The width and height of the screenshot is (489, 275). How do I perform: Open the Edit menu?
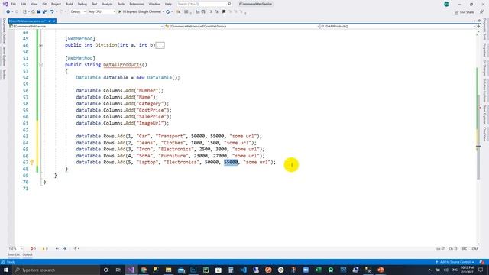pyautogui.click(x=24, y=4)
